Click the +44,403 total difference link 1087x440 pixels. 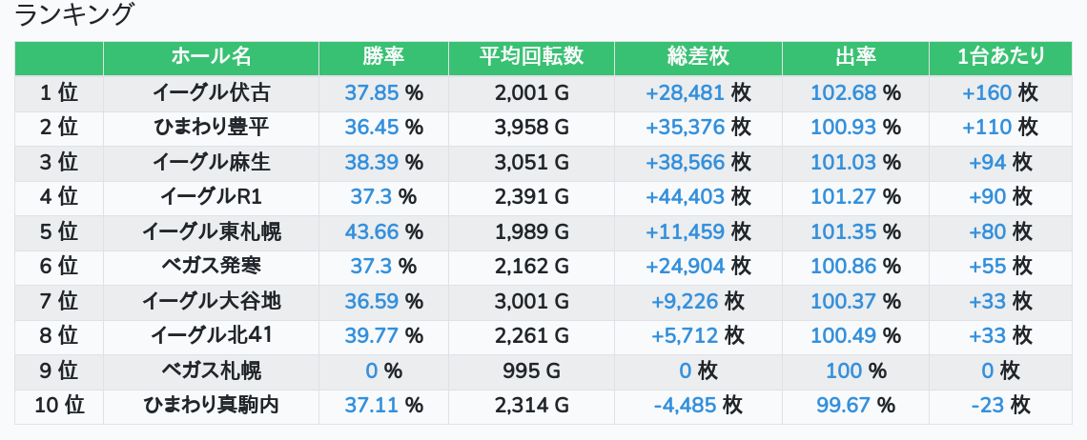(685, 197)
